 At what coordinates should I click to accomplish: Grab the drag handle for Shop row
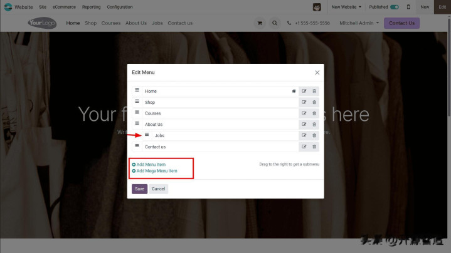[x=137, y=101]
